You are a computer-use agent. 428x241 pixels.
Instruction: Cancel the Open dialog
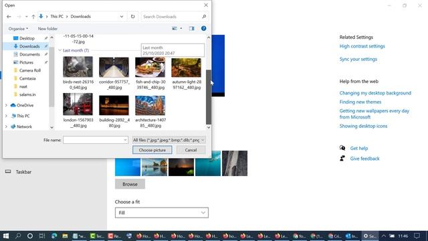191,150
